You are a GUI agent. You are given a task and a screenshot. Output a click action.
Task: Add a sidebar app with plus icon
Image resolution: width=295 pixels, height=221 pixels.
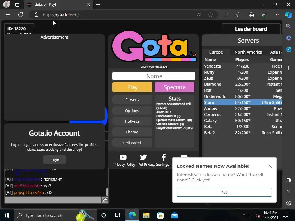tap(288, 68)
